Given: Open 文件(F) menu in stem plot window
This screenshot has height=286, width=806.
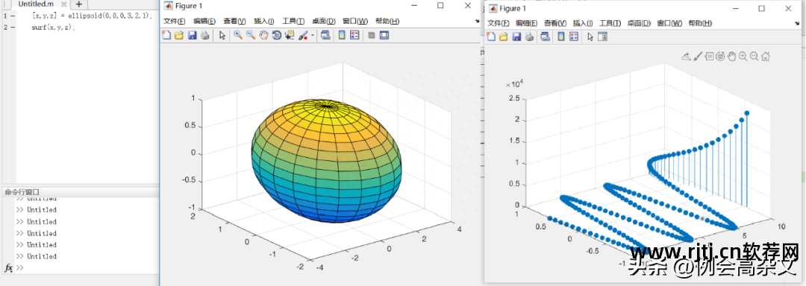Looking at the screenshot, I should (498, 23).
